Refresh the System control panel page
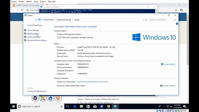Viewport: 199px width, 112px height. (x=146, y=20)
